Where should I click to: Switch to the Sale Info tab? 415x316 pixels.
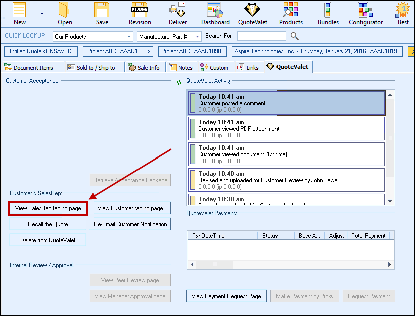145,68
